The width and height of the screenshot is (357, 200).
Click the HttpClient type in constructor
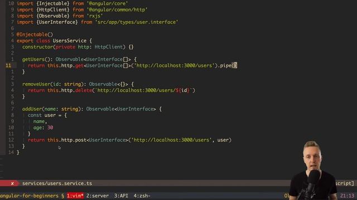point(109,47)
